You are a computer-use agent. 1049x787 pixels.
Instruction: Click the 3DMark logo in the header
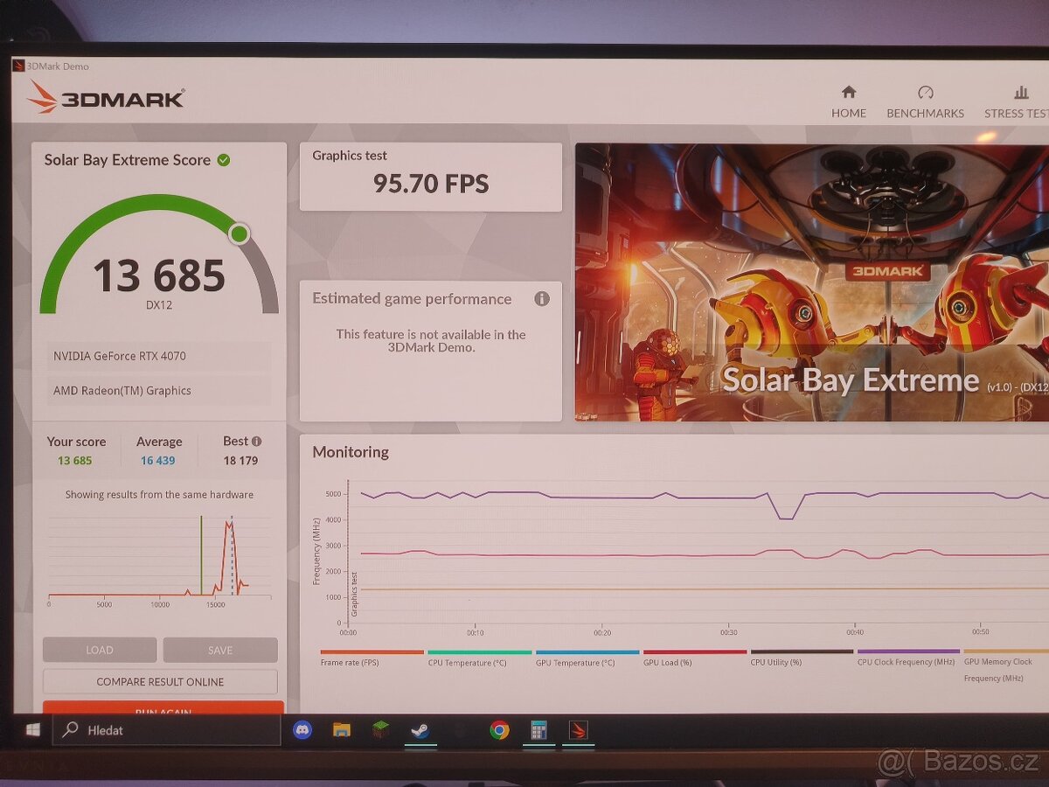tap(106, 98)
